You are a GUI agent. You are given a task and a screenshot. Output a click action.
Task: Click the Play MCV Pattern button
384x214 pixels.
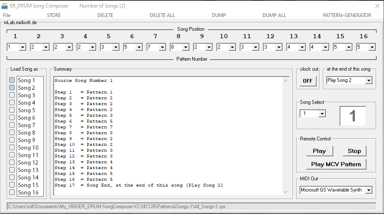click(x=336, y=164)
